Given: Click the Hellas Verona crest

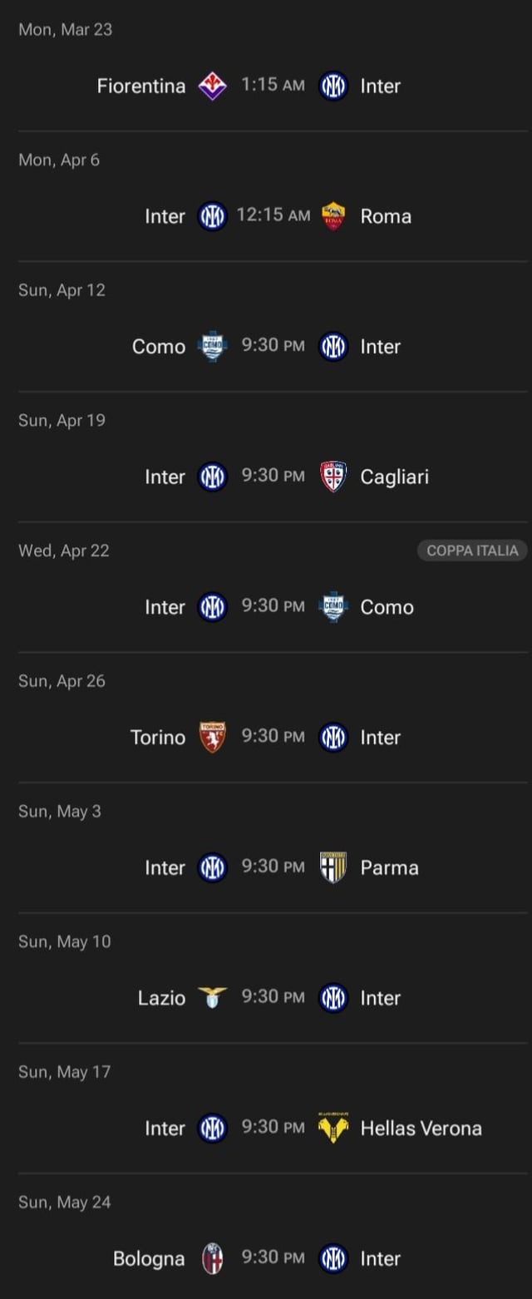Looking at the screenshot, I should click(333, 1128).
